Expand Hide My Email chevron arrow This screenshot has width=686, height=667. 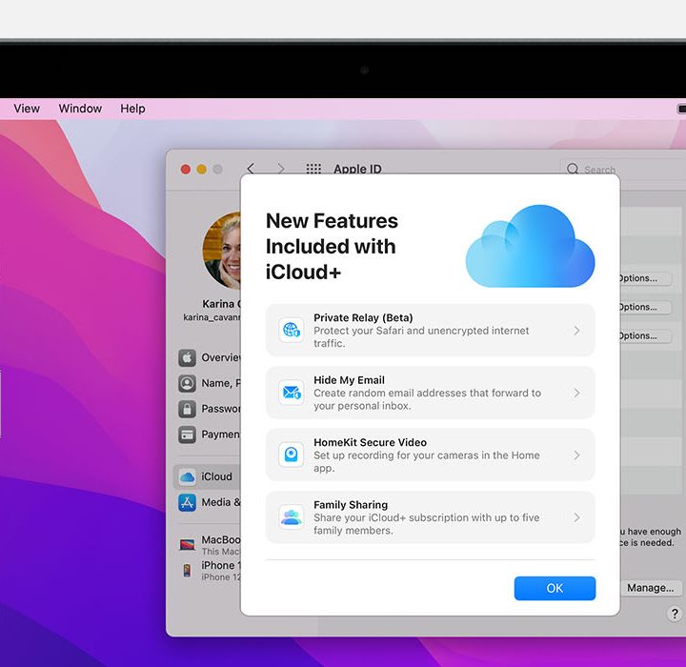576,393
